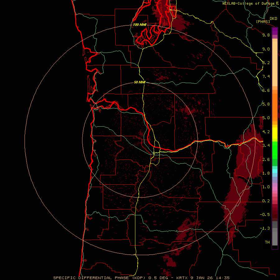Click the bright orange color bar segment
This screenshot has height=280, width=280.
pos(275,107)
